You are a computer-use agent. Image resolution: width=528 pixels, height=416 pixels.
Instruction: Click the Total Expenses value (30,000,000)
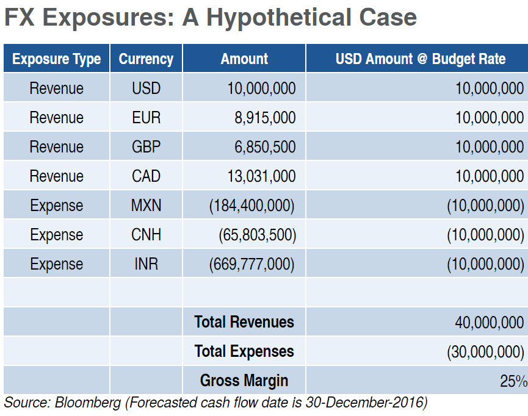click(485, 351)
